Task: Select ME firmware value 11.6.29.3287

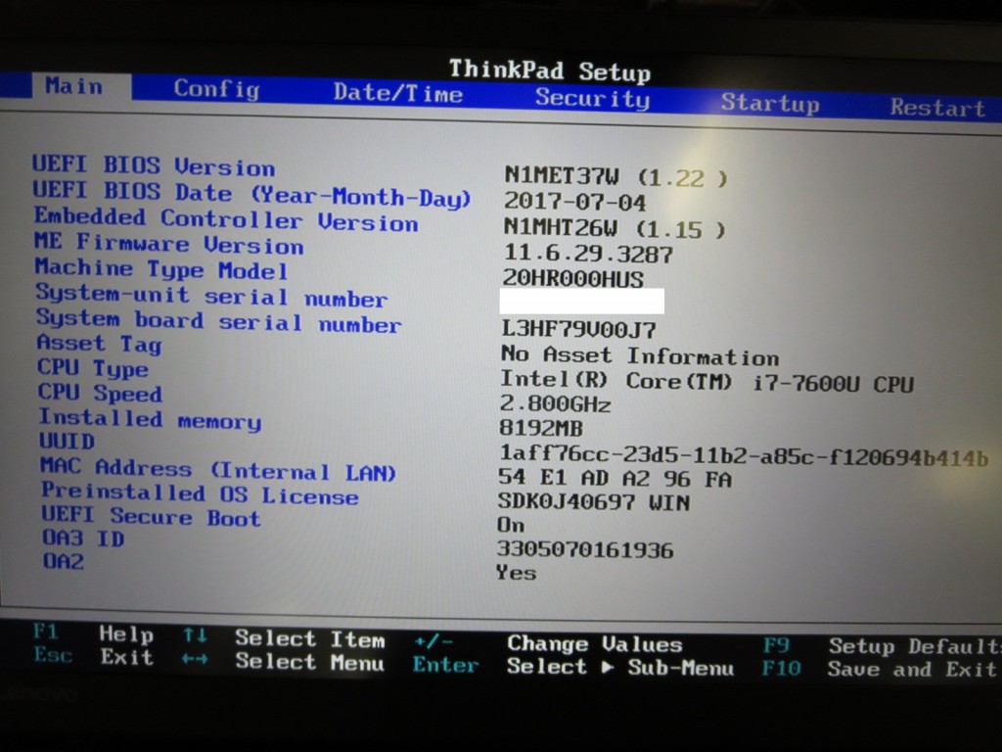Action: pos(588,254)
